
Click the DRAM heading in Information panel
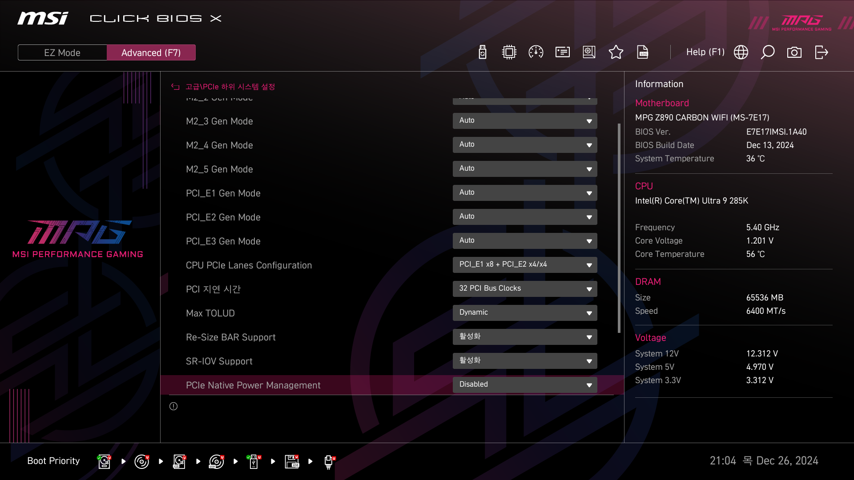(648, 282)
